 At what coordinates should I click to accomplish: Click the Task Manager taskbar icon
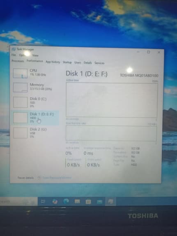click(x=111, y=202)
